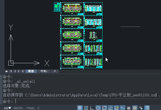Click the _ai_selall command history line

click(x=19, y=81)
